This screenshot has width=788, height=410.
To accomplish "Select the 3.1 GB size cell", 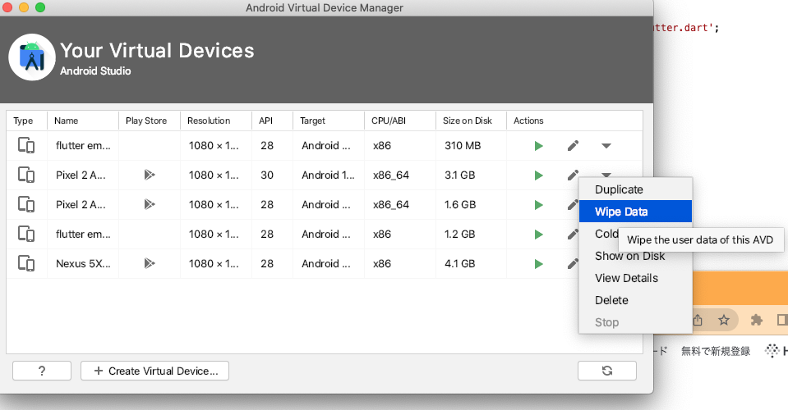I will pyautogui.click(x=471, y=175).
